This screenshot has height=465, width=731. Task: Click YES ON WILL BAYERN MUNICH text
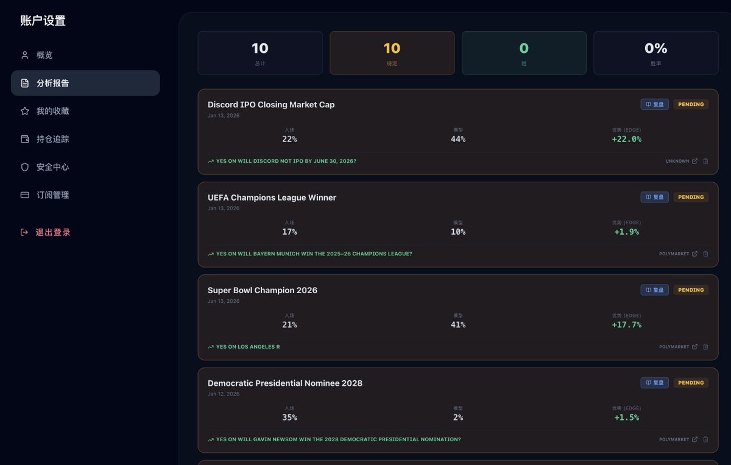point(314,254)
